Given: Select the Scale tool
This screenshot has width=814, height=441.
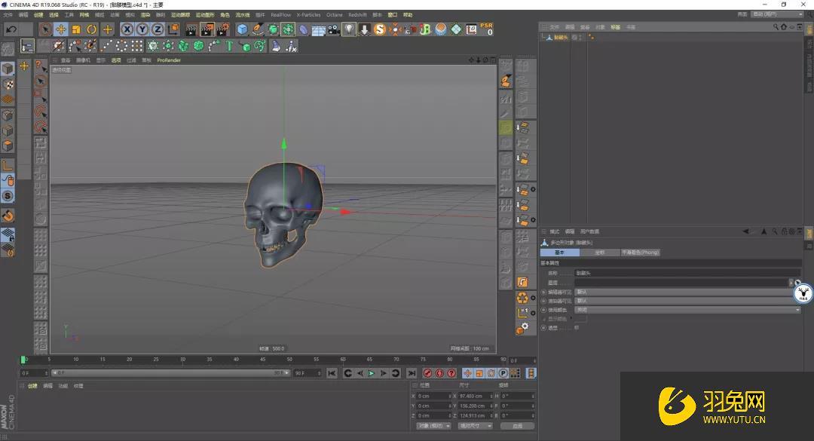Looking at the screenshot, I should click(x=75, y=29).
